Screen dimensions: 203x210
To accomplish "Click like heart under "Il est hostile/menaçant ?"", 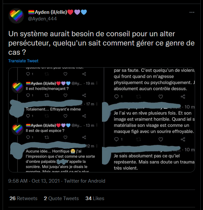I will pos(65,95).
